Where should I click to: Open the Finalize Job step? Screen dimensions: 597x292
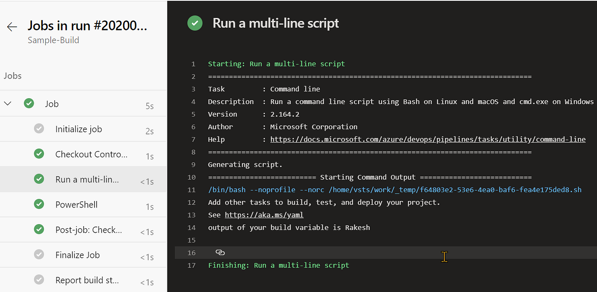coord(83,255)
